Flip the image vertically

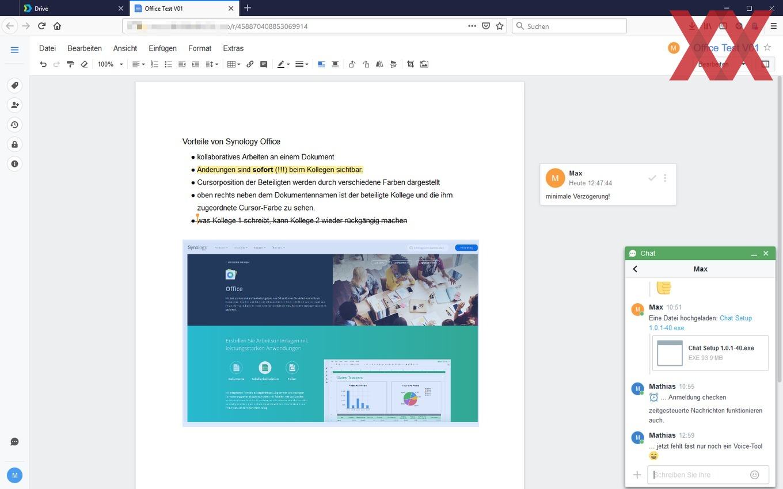(x=393, y=64)
